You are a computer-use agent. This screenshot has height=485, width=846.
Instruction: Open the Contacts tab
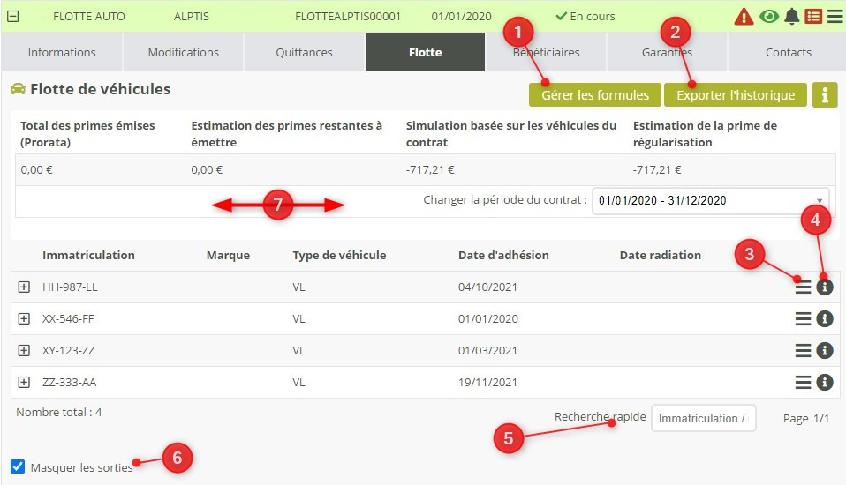coord(788,52)
